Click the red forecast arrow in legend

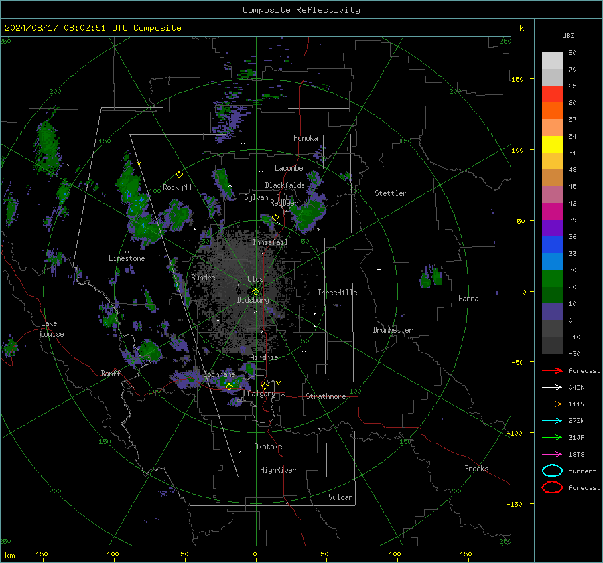pos(552,370)
